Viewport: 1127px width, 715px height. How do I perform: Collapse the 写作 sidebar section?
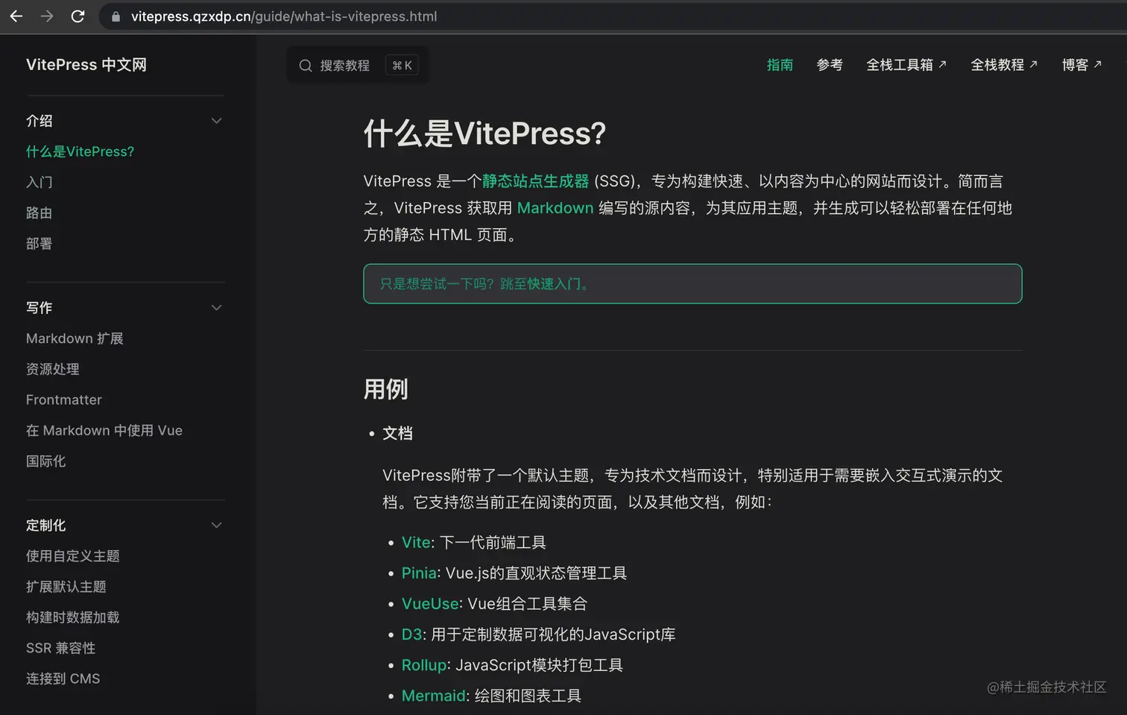(216, 308)
